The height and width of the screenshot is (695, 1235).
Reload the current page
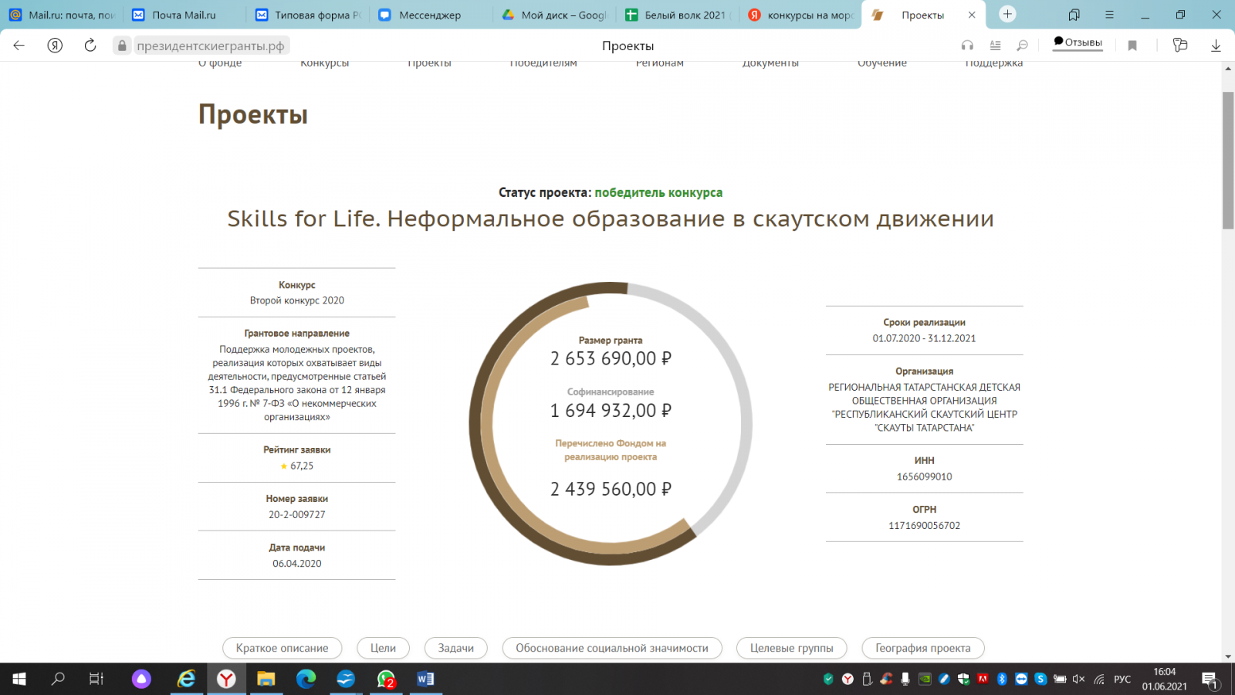click(90, 46)
